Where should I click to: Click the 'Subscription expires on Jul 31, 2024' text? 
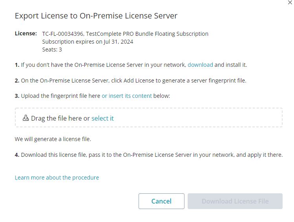click(88, 42)
